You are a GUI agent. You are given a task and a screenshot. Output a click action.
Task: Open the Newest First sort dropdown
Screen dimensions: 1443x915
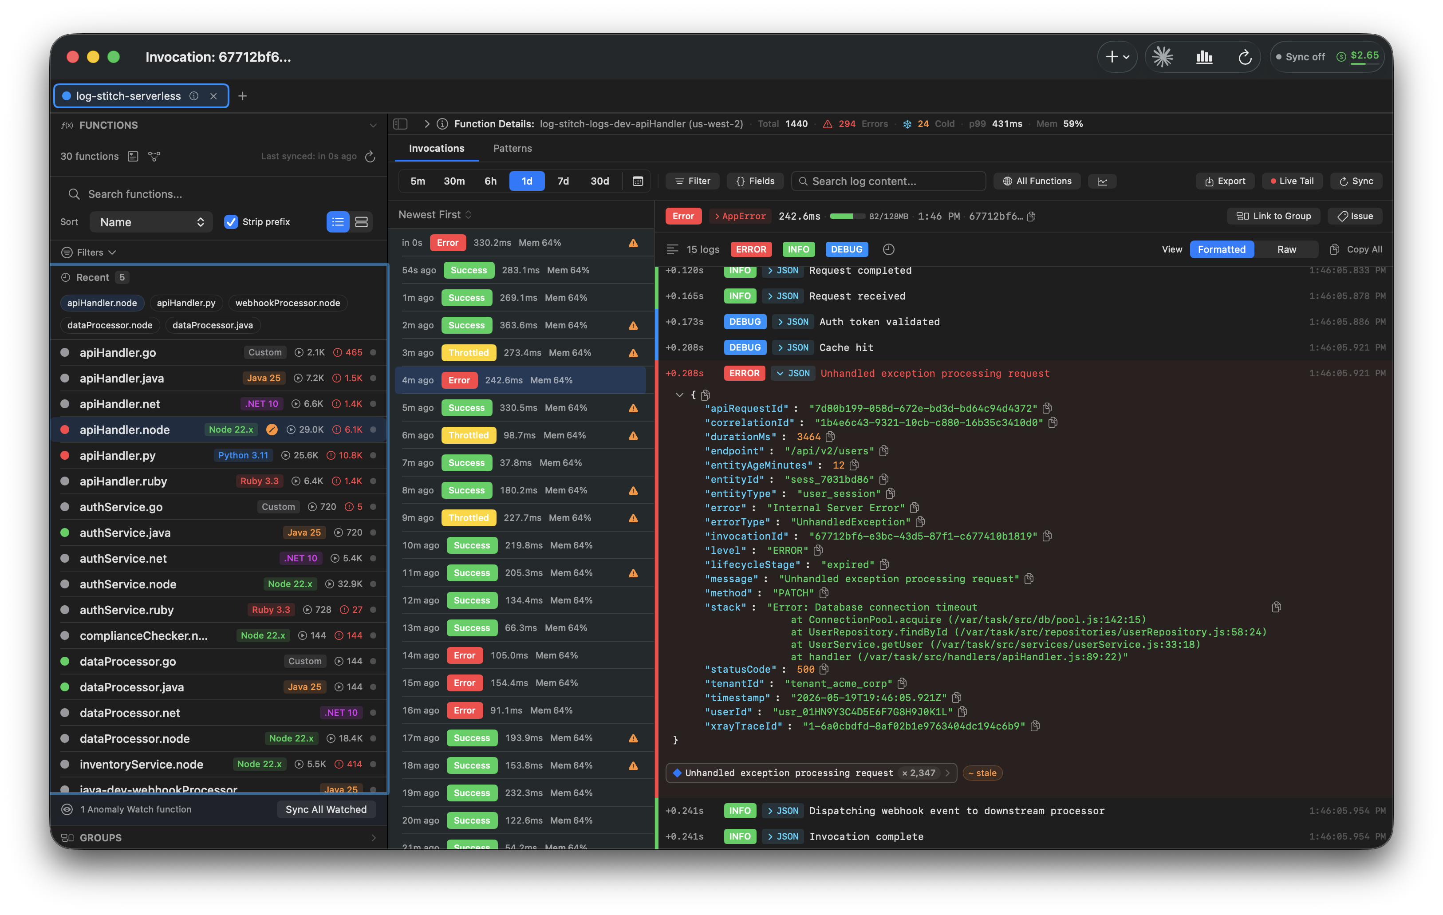pos(435,214)
